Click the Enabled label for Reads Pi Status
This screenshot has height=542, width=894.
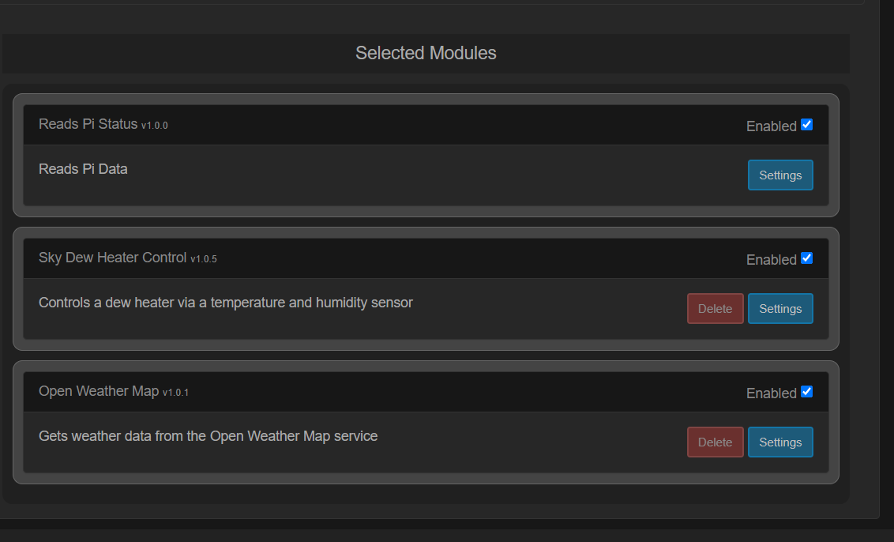[x=771, y=126]
